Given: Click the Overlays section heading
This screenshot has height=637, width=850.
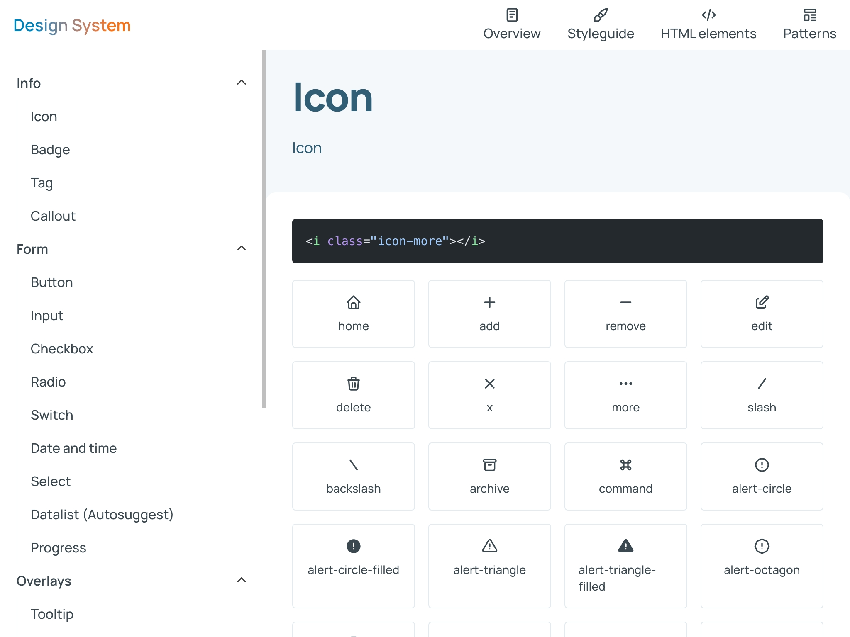Looking at the screenshot, I should 44,581.
